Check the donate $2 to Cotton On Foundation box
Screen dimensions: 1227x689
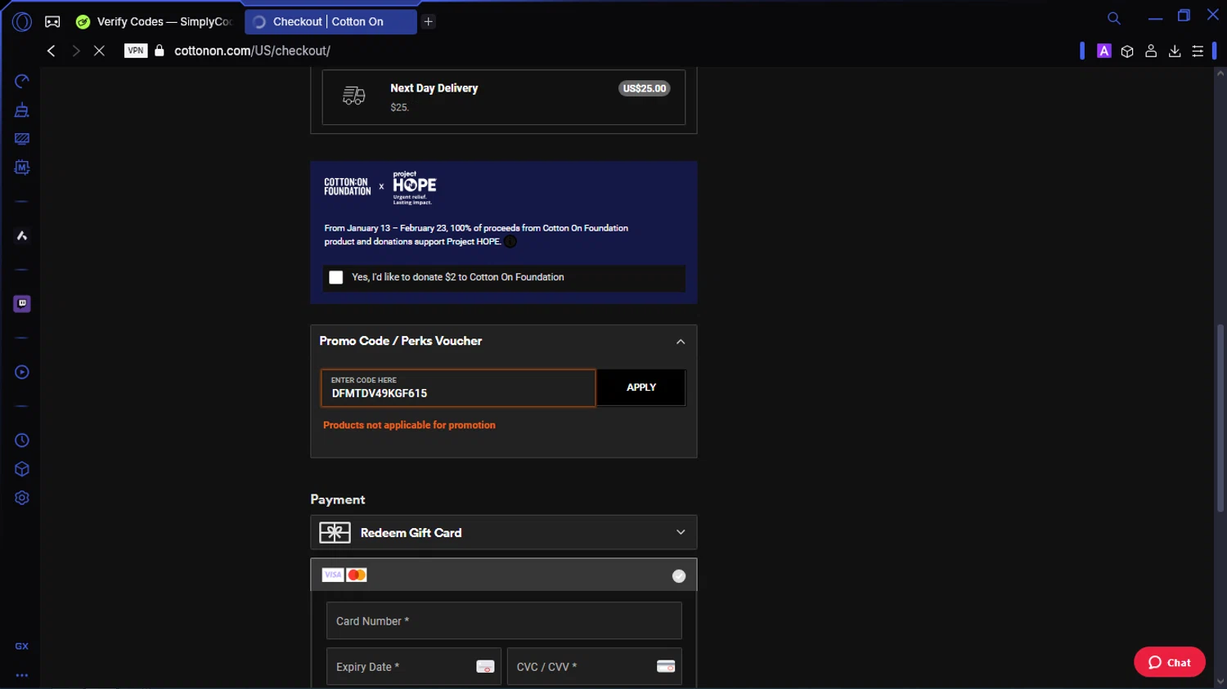[x=336, y=278]
